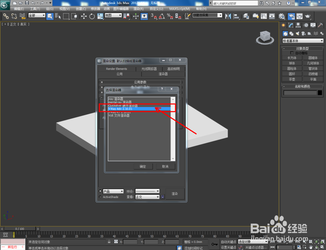The image size is (326, 250).
Task: Create a 茶壶 teapot primitive
Action: 292,79
